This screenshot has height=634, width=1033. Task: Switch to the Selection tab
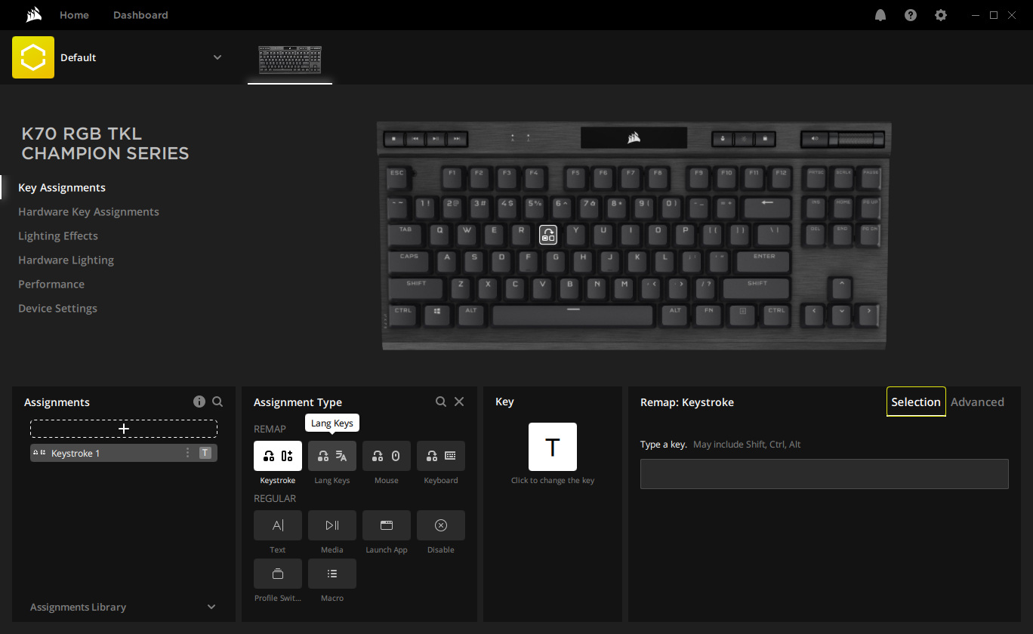tap(916, 402)
